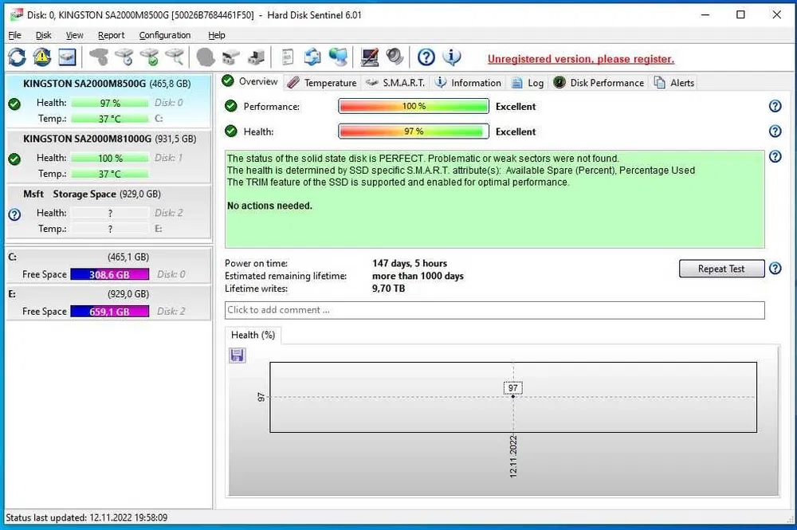Screen dimensions: 797x530
Task: Open the Configuration menu
Action: [x=165, y=35]
